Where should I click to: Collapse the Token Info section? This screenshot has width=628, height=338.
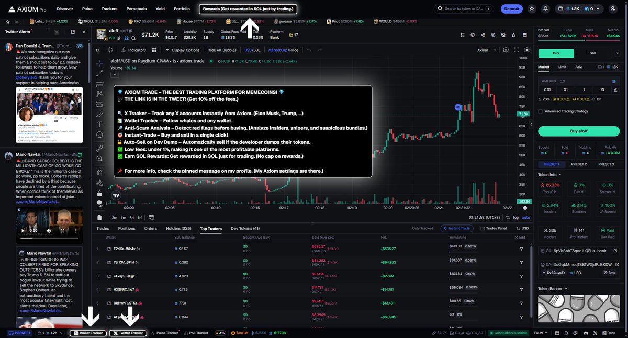[x=549, y=175]
